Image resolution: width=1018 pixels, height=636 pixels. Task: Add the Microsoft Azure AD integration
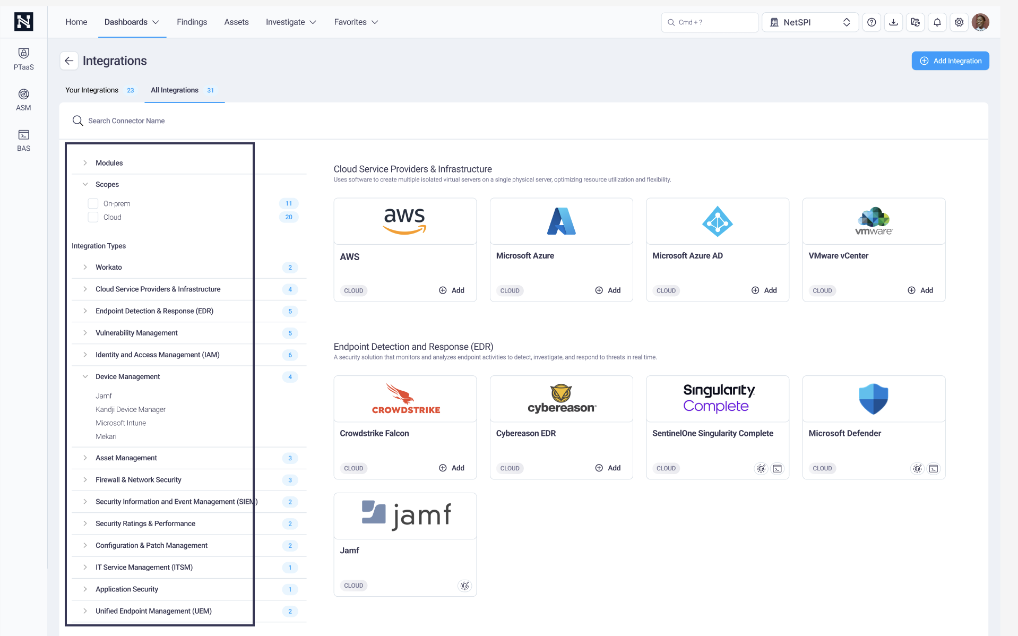click(x=764, y=290)
